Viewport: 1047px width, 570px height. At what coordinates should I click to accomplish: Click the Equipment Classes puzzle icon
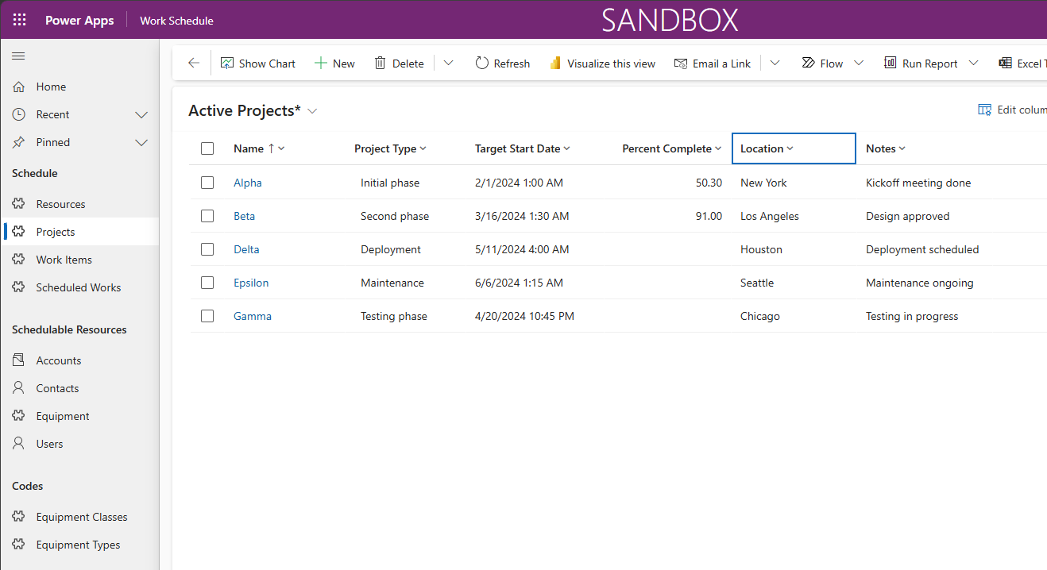click(x=19, y=517)
